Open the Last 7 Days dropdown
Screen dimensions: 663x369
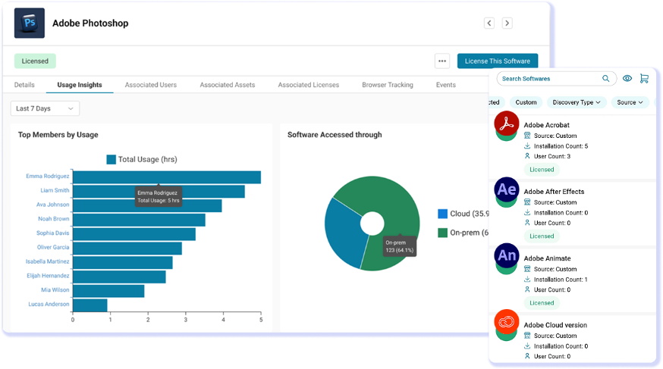(x=45, y=108)
